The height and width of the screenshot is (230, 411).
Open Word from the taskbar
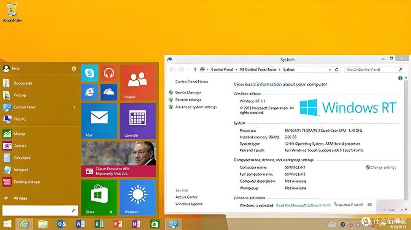80,224
